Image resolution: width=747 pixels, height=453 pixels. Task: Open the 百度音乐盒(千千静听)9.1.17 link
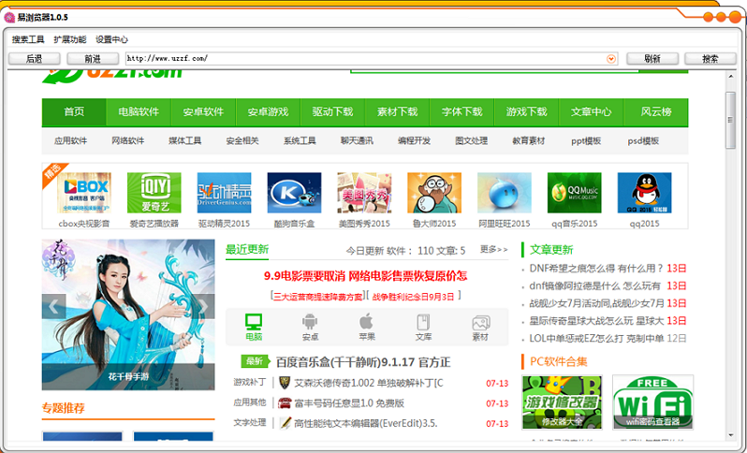363,362
